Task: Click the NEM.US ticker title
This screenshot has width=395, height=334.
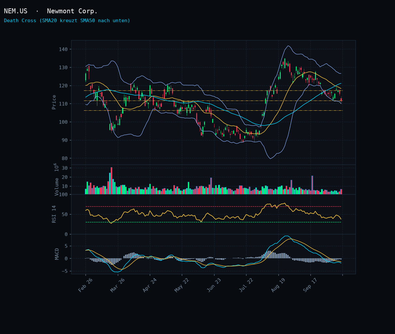Action: 16,11
